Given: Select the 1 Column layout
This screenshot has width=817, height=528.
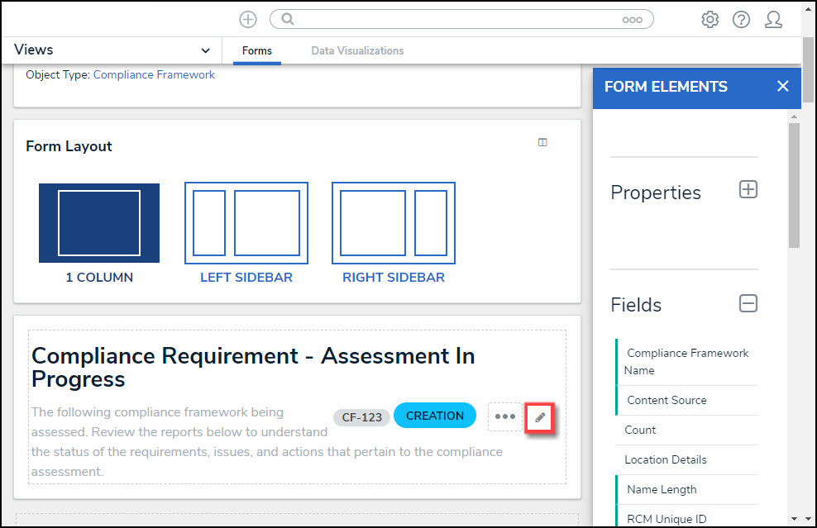Looking at the screenshot, I should coord(99,224).
